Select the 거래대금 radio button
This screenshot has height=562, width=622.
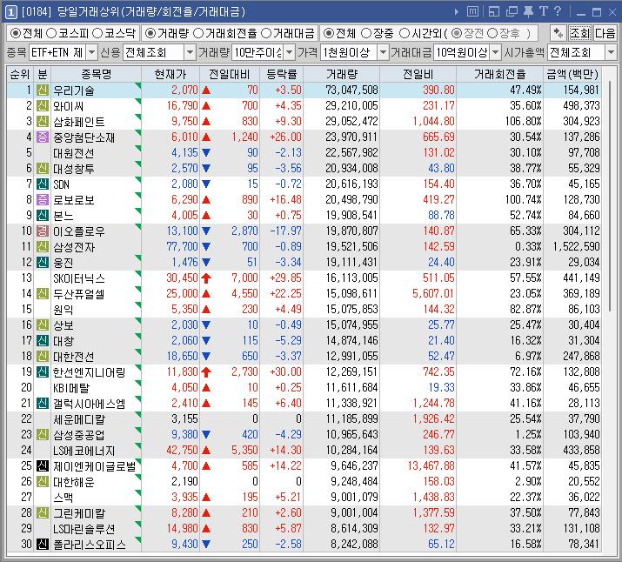tap(266, 33)
